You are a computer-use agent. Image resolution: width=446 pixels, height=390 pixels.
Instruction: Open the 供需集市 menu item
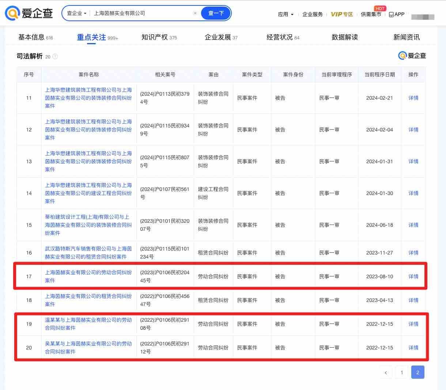(371, 14)
